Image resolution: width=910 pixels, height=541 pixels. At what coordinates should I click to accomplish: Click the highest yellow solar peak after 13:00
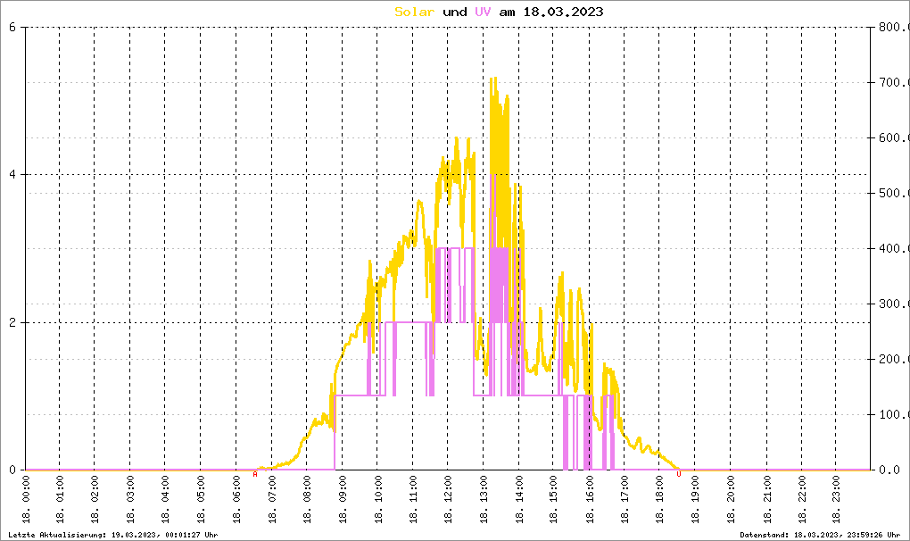493,79
